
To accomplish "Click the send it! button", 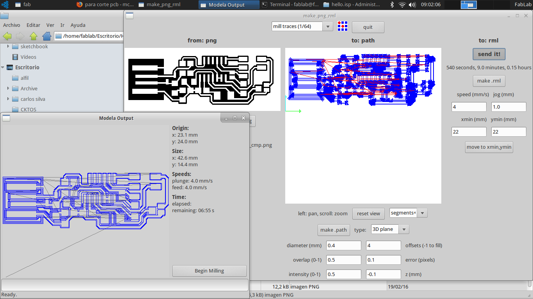I will [x=489, y=54].
